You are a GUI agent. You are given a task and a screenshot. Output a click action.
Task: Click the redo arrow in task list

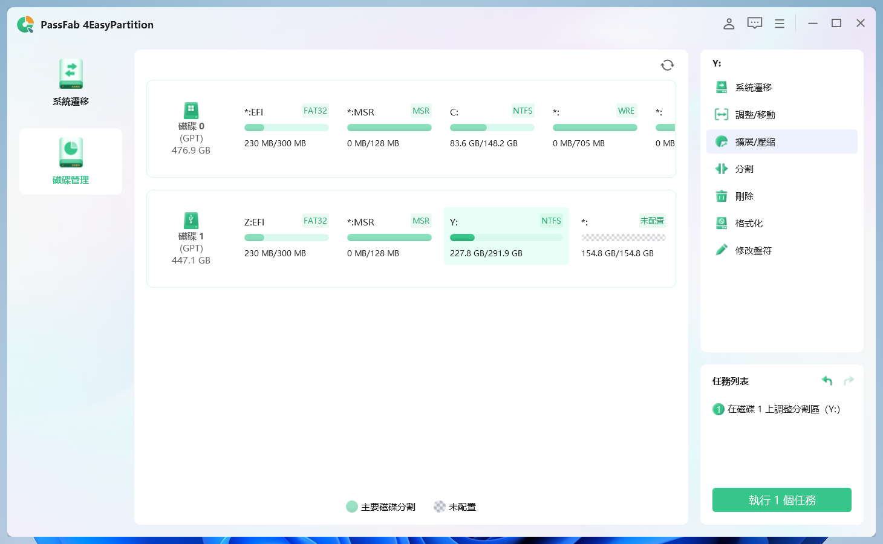pos(849,381)
